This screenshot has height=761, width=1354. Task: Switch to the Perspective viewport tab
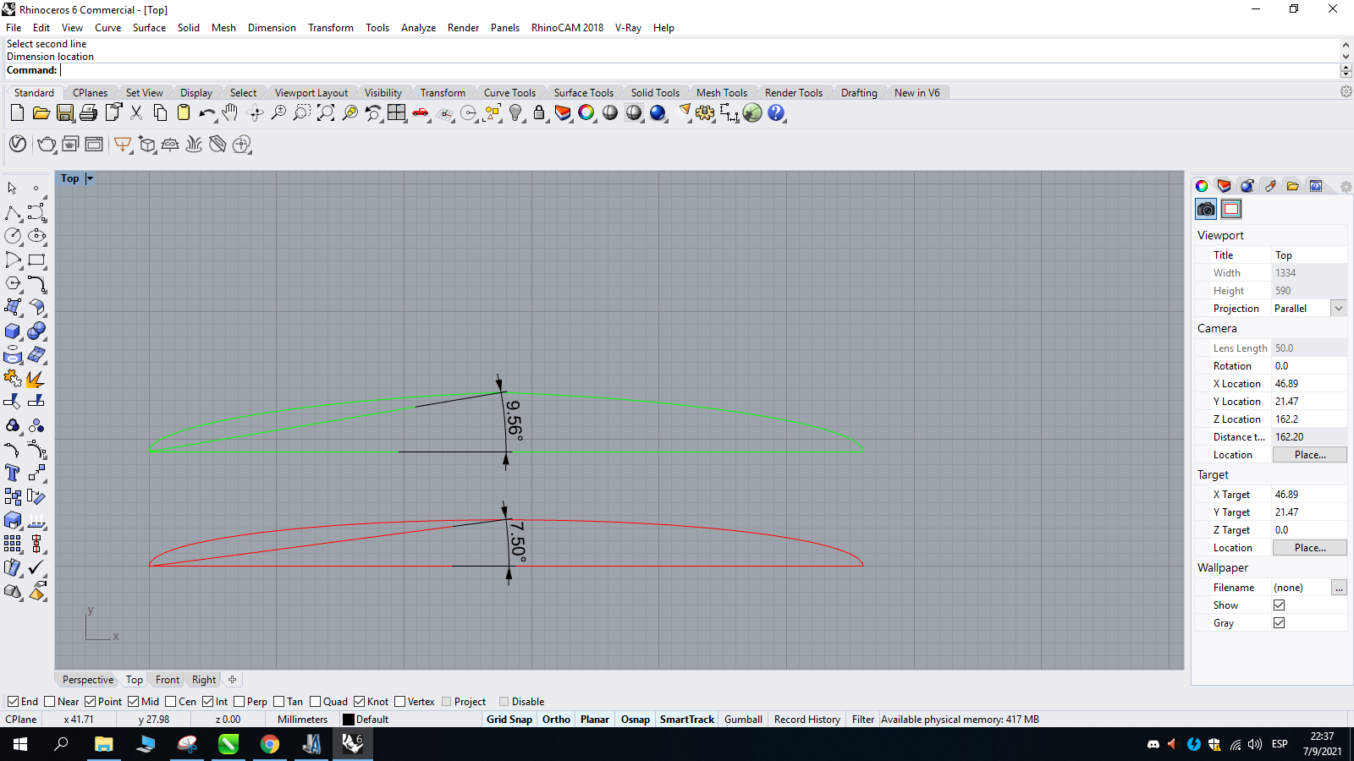pos(88,680)
